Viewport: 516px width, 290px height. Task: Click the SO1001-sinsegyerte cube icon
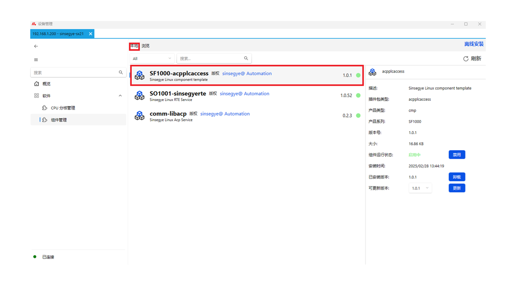(139, 95)
